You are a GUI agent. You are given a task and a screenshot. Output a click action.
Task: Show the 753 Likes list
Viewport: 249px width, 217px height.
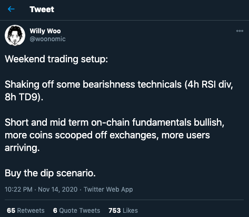point(123,211)
